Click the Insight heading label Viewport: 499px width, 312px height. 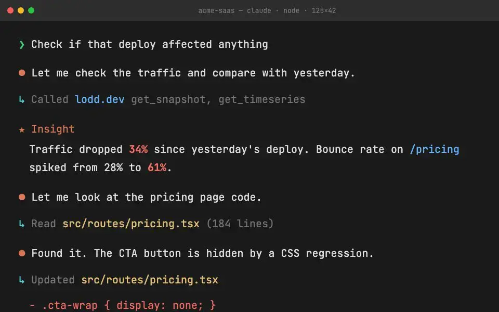[x=53, y=129]
